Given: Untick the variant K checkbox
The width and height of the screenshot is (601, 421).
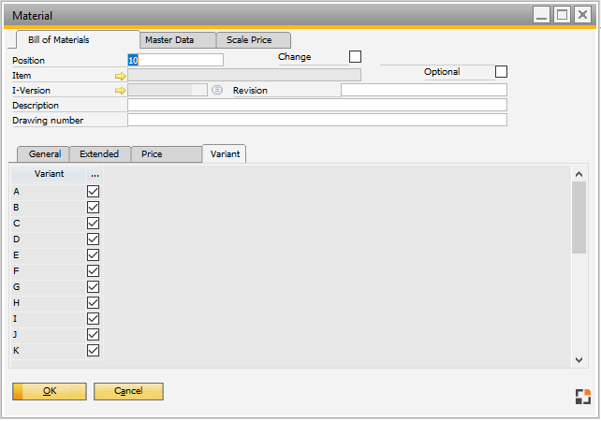Looking at the screenshot, I should coord(93,350).
